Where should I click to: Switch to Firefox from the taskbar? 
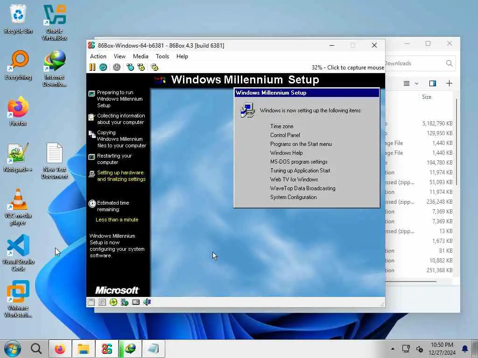coord(60,349)
